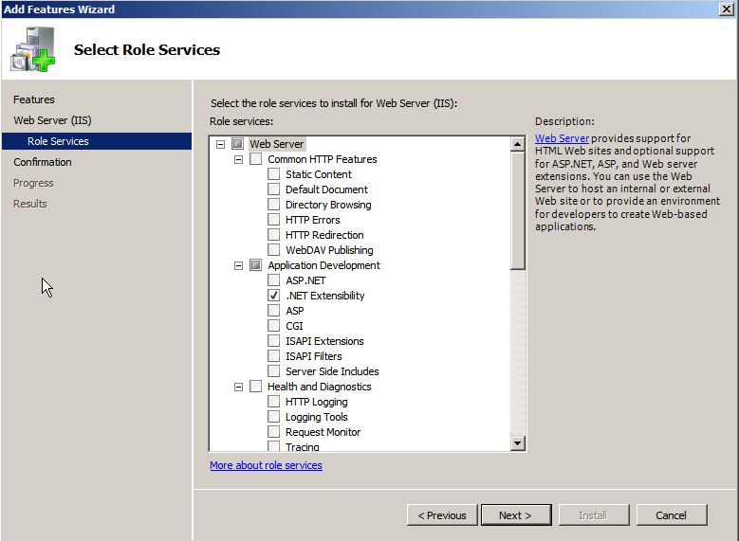Tick the Default Document checkbox

pos(273,189)
